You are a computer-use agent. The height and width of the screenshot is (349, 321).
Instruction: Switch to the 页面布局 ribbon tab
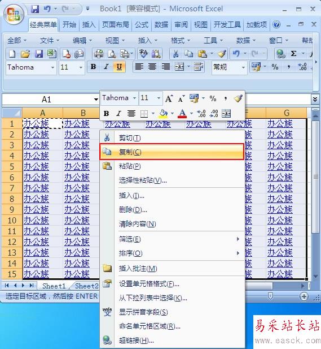pos(116,24)
